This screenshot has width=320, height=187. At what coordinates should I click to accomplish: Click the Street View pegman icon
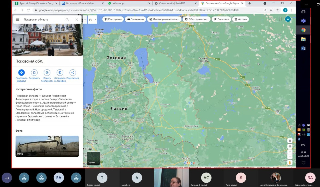(x=290, y=163)
